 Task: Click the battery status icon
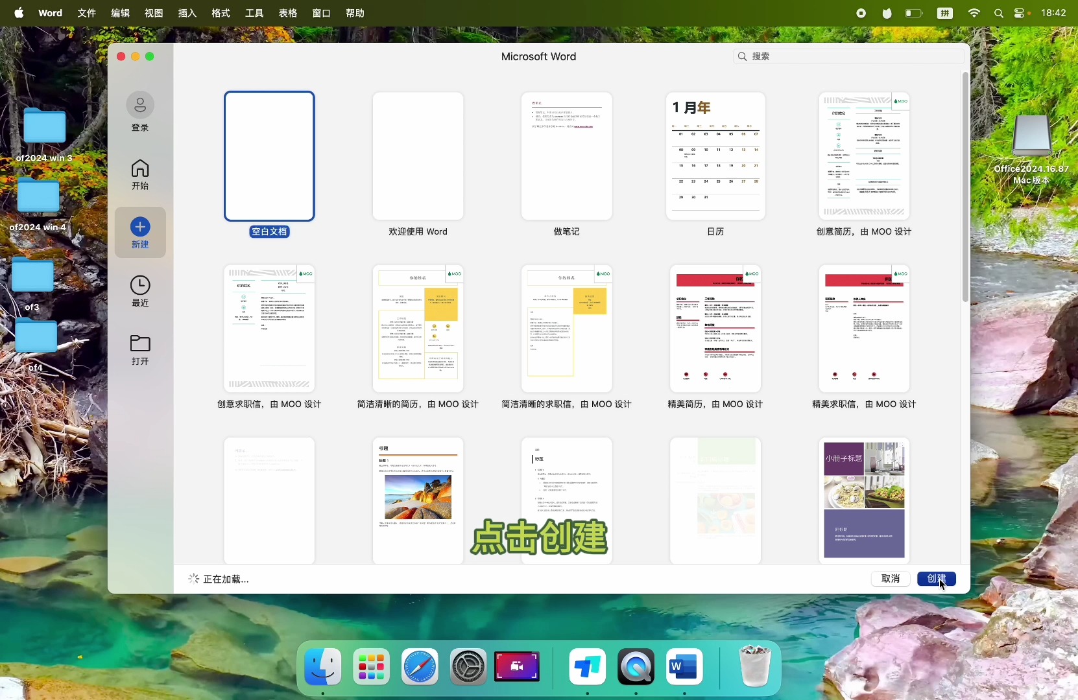coord(914,13)
